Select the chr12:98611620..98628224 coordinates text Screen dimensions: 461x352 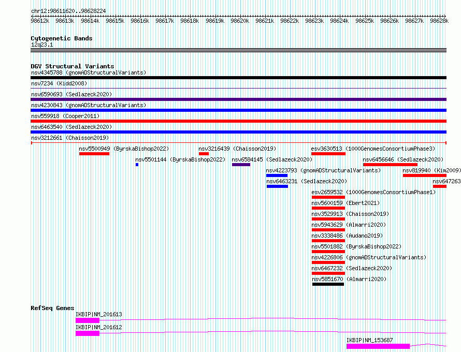pos(68,11)
